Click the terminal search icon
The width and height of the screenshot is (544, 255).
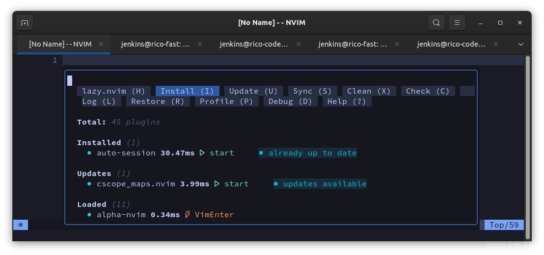(x=436, y=23)
